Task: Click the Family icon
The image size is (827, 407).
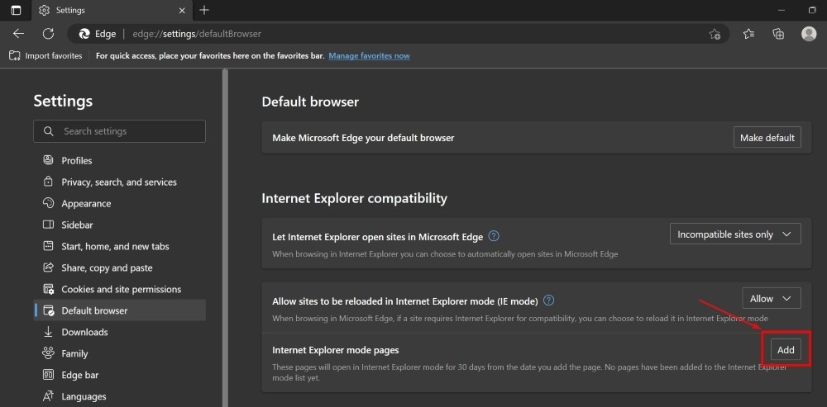Action: (49, 353)
